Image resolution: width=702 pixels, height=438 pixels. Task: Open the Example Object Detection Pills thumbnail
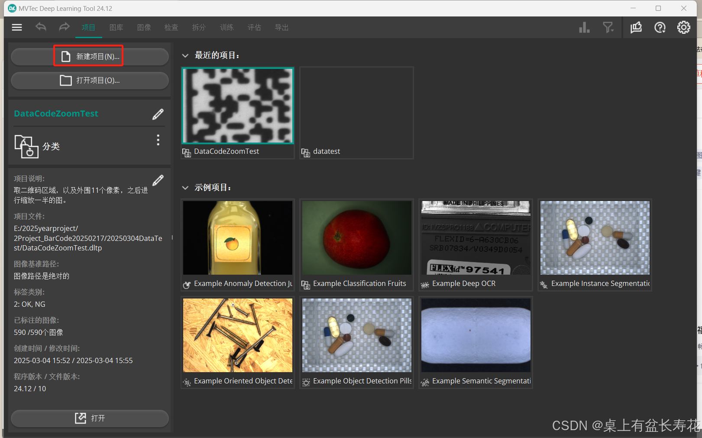tap(357, 335)
